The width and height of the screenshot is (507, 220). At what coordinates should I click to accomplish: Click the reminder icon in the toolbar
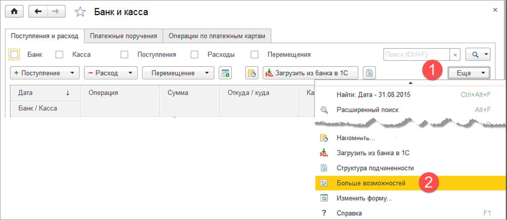pyautogui.click(x=252, y=73)
